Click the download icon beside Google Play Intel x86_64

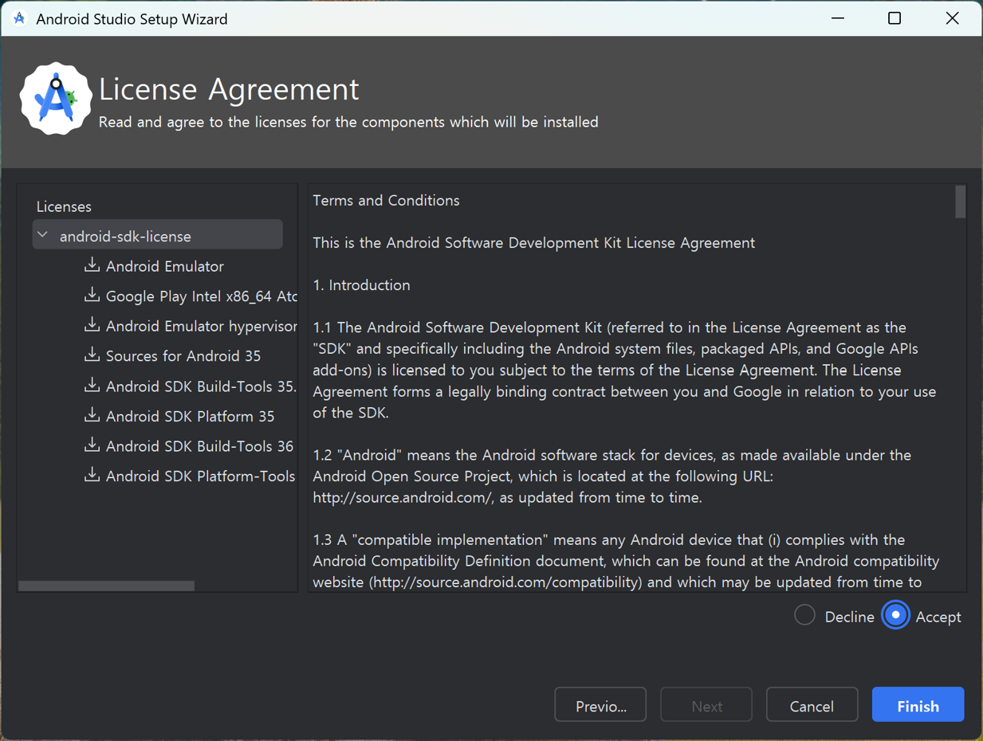(x=92, y=296)
